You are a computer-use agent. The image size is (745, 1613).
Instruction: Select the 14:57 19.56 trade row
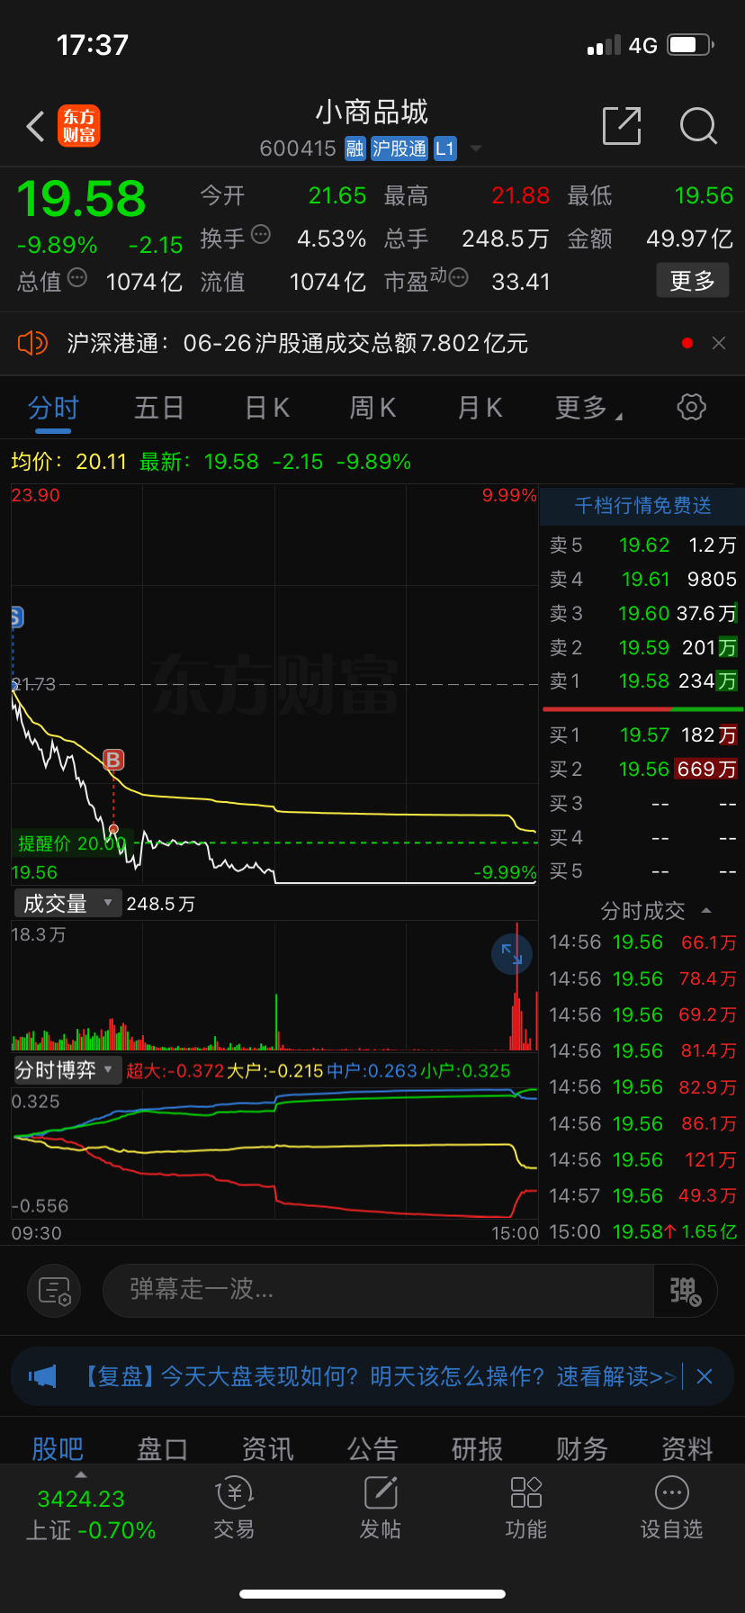pos(642,1196)
